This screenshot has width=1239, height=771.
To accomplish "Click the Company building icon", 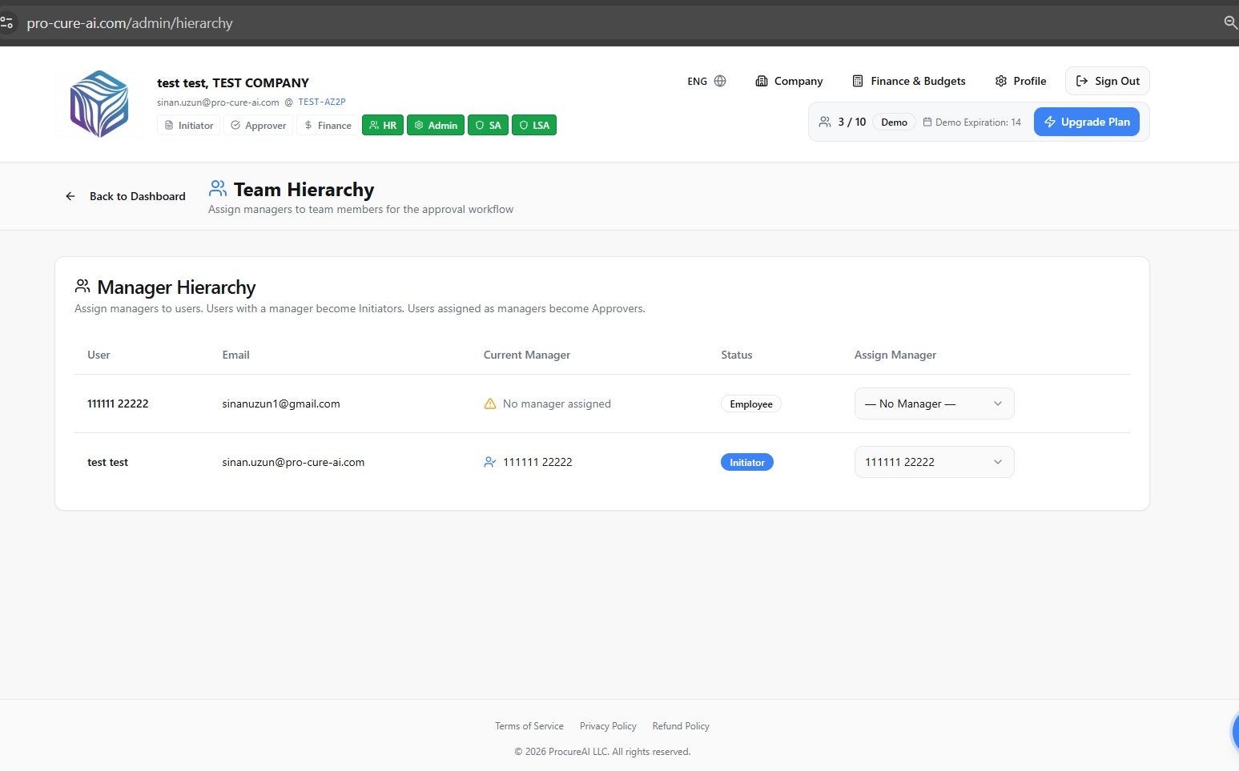I will click(x=762, y=81).
